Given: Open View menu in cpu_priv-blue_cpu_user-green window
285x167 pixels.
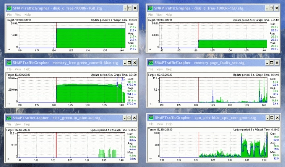Looking at the screenshot, I should [160, 124].
